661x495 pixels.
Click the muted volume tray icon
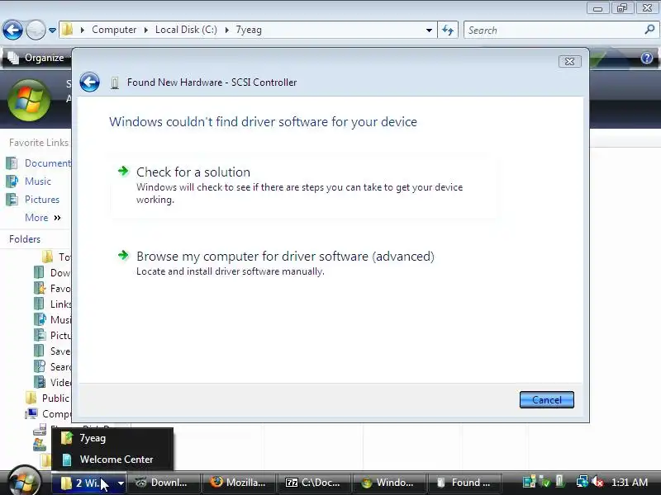597,482
